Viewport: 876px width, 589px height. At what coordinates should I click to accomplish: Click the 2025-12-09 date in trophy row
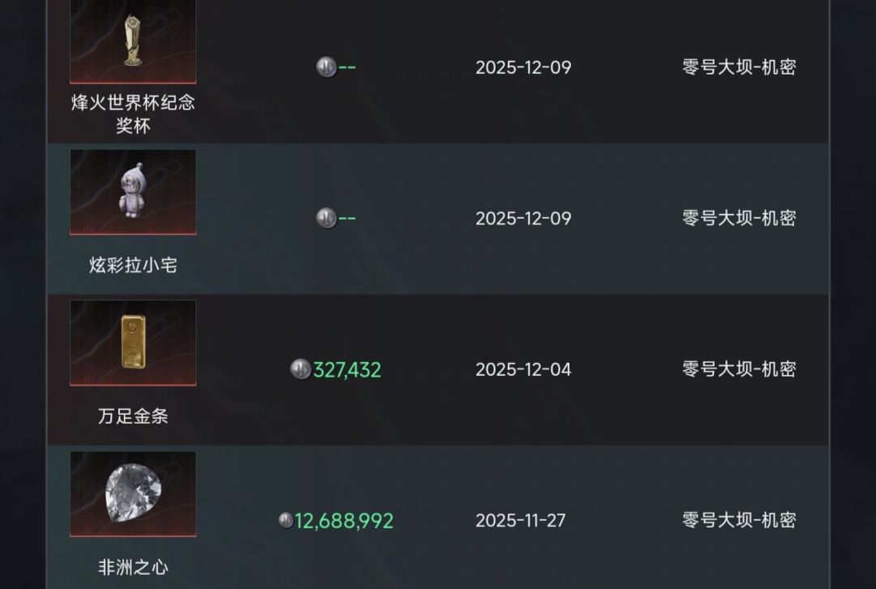pos(523,67)
